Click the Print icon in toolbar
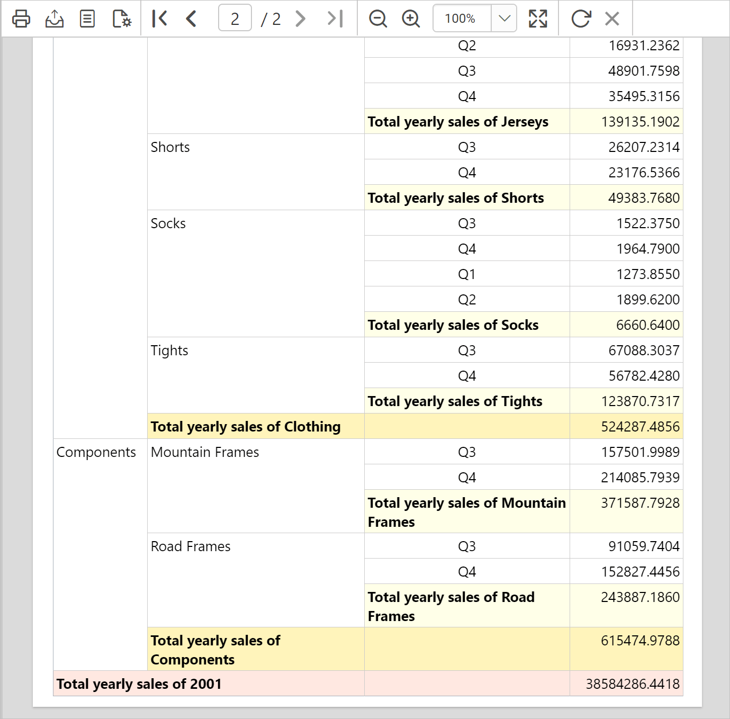This screenshot has width=730, height=719. [21, 19]
